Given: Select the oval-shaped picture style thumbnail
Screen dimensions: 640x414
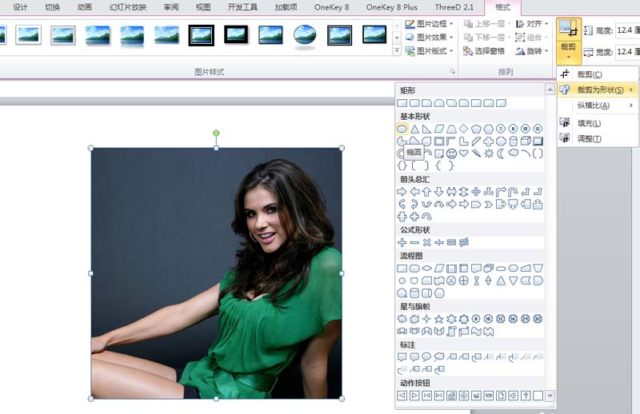Looking at the screenshot, I should pyautogui.click(x=304, y=34).
